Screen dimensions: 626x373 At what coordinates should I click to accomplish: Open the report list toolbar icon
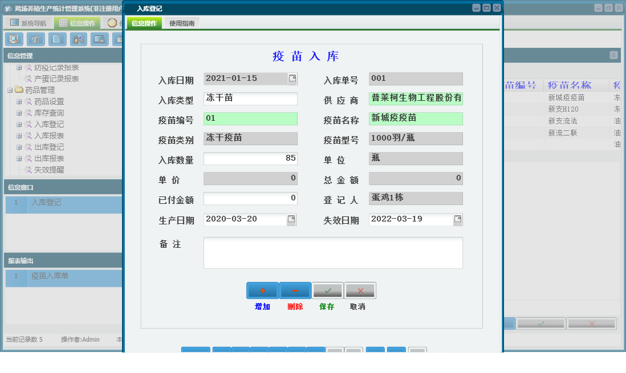coord(35,39)
